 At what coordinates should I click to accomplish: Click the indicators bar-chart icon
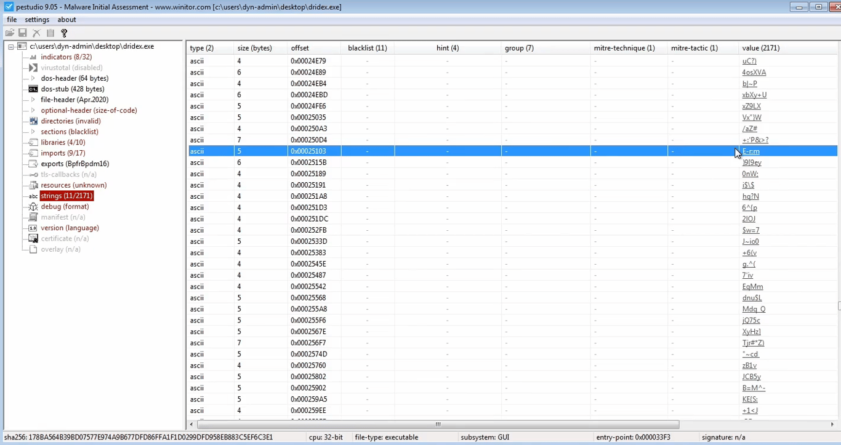click(x=33, y=57)
